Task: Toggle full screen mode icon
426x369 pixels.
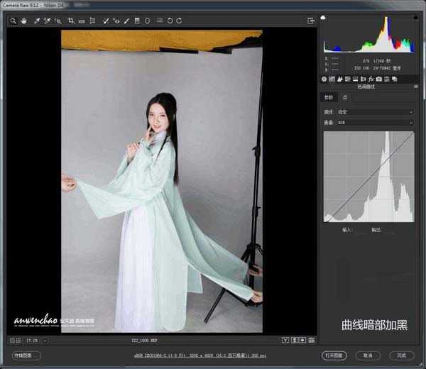Action: 310,21
